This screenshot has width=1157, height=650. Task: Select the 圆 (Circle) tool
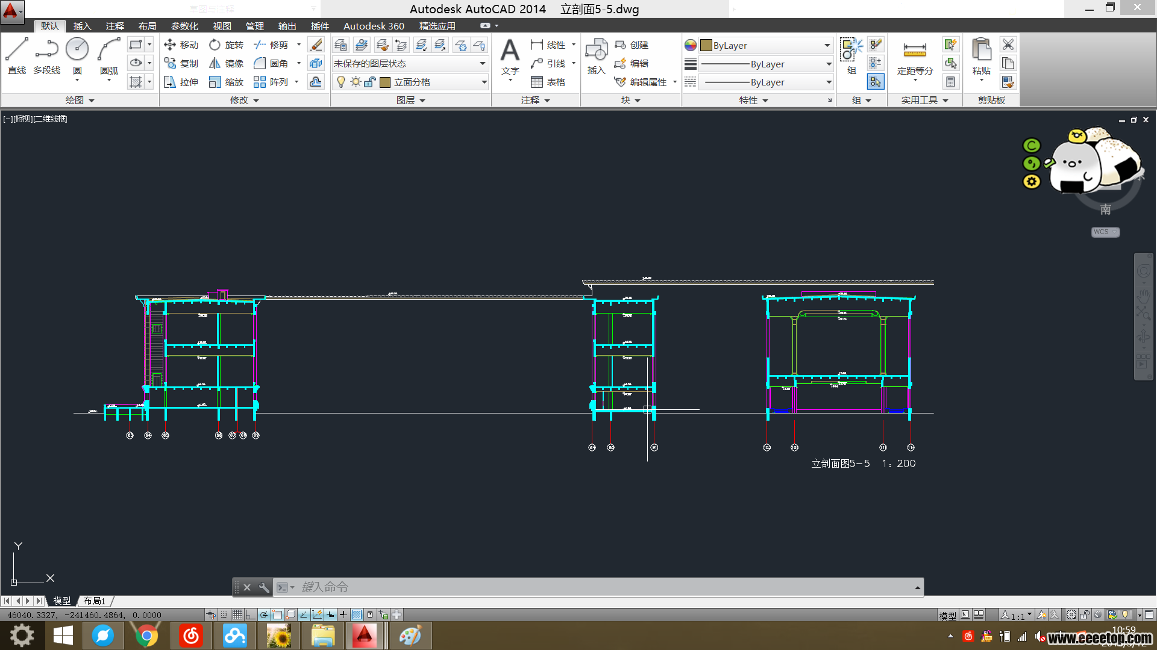coord(77,56)
